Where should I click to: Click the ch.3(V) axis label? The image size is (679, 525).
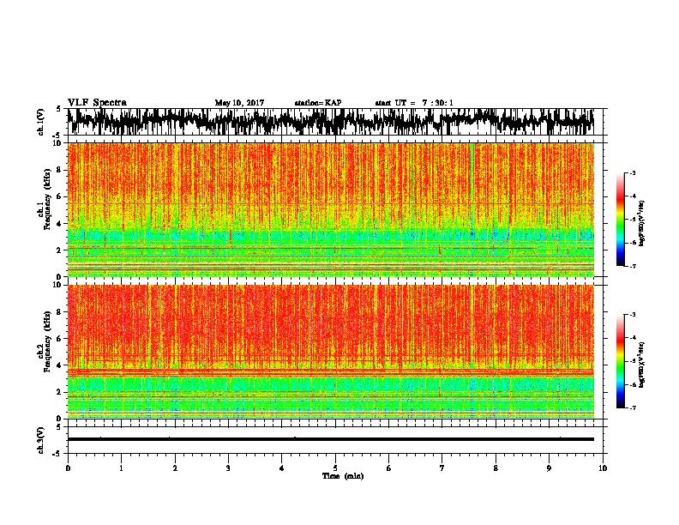(41, 440)
